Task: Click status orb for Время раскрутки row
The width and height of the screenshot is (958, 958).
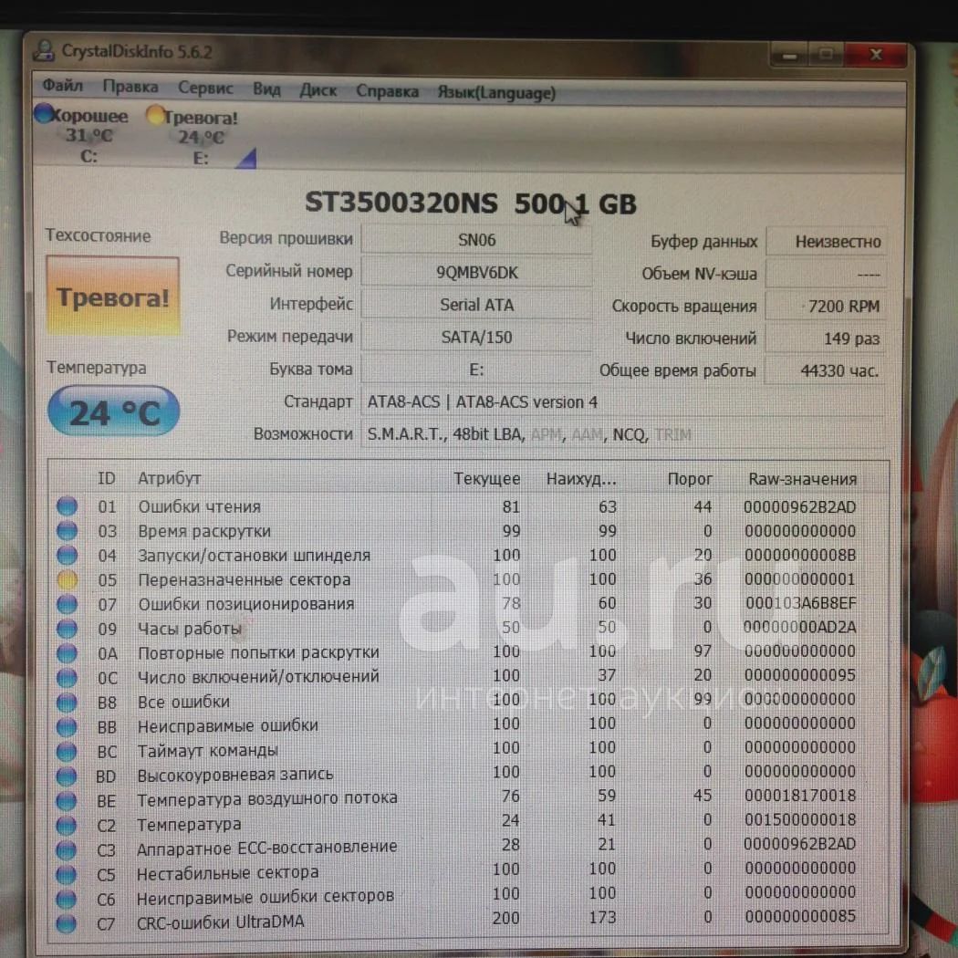Action: click(68, 531)
